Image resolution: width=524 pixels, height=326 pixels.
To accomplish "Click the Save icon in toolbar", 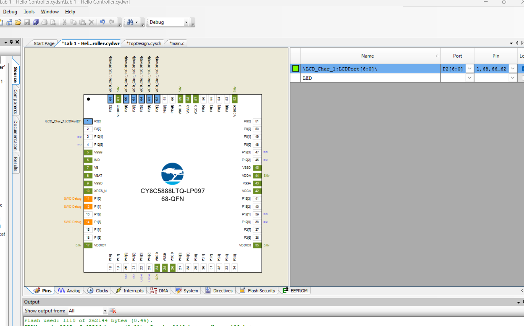I will tap(27, 22).
